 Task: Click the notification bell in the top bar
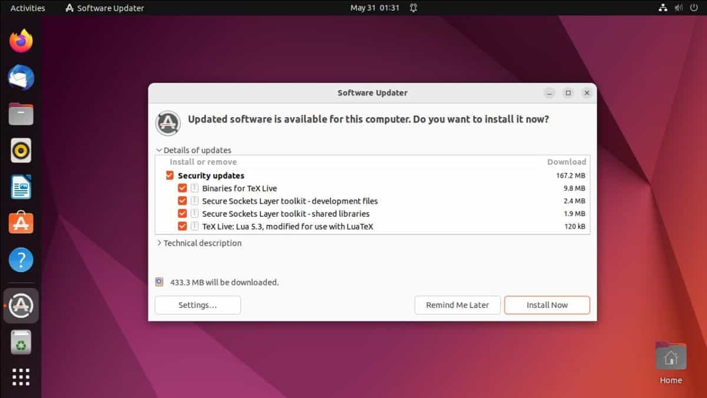point(414,8)
